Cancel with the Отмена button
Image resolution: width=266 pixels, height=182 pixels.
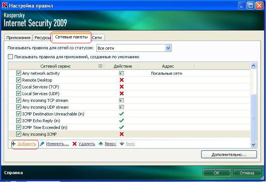247,173
